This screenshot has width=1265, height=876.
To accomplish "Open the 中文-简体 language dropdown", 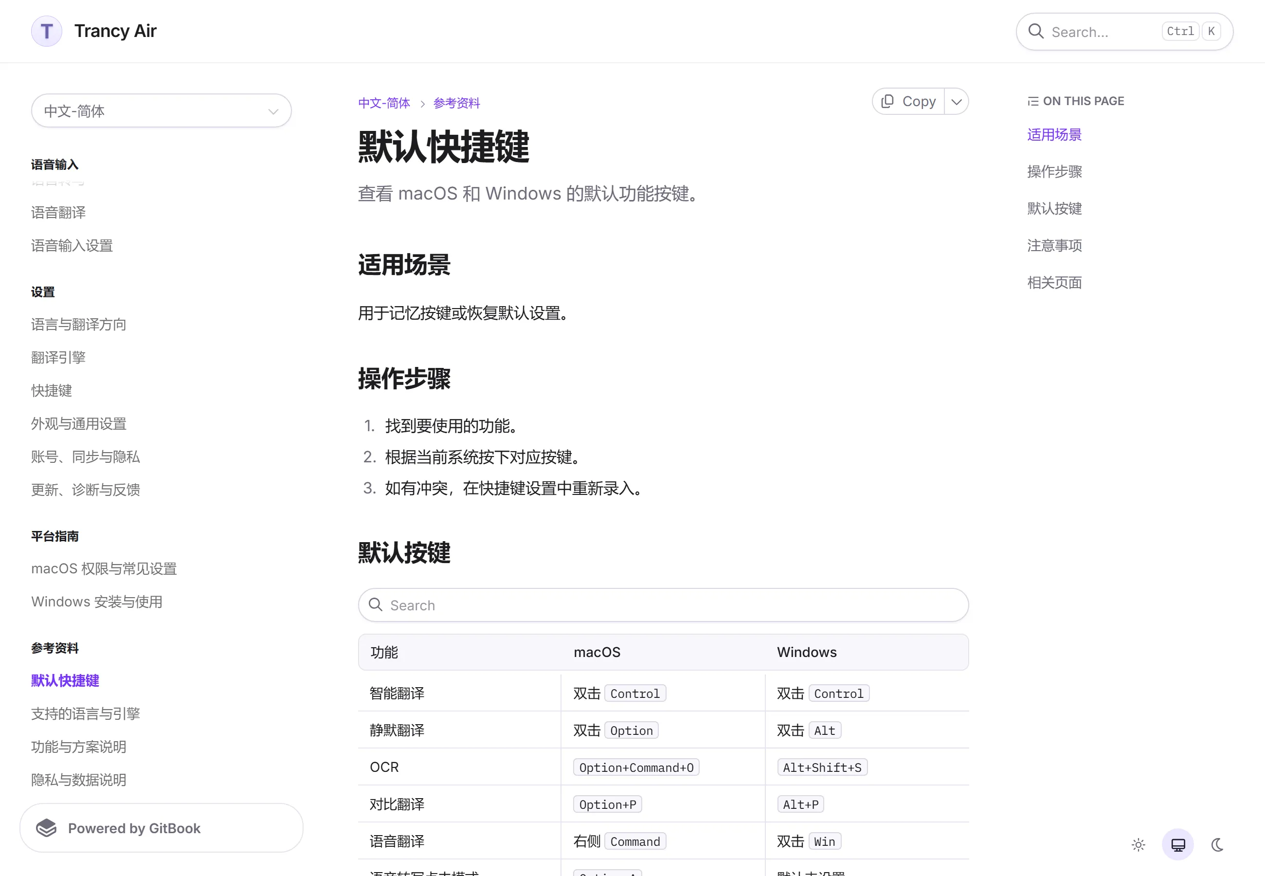I will click(x=161, y=111).
